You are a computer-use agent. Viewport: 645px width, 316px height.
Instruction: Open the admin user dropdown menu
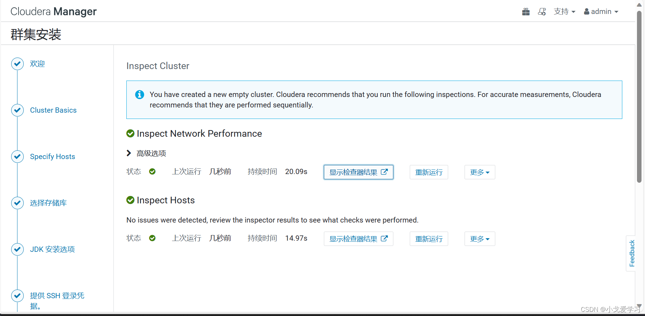tap(601, 12)
